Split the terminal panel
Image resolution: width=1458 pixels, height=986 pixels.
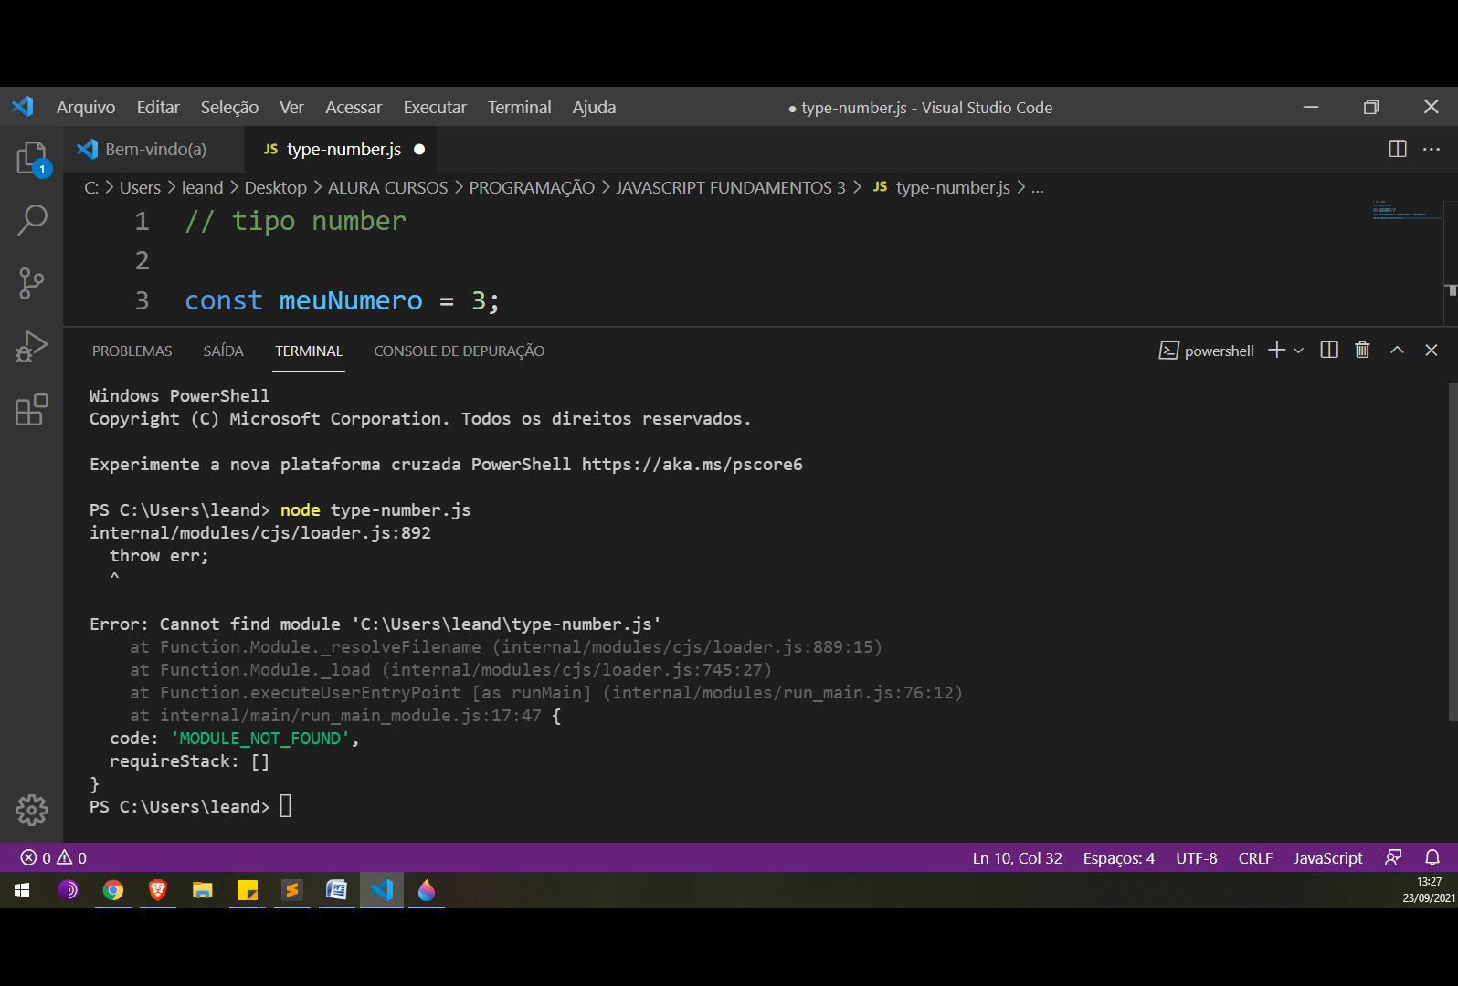pos(1329,350)
